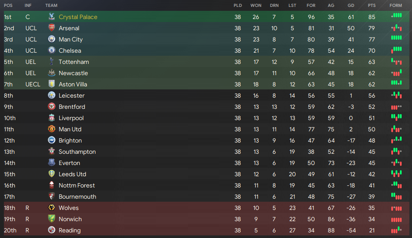Image resolution: width=412 pixels, height=238 pixels.
Task: Sort by the GD column header
Action: tap(351, 5)
